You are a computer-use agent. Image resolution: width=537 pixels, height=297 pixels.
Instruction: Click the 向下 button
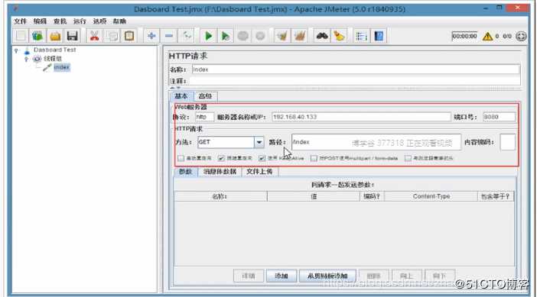pyautogui.click(x=440, y=276)
